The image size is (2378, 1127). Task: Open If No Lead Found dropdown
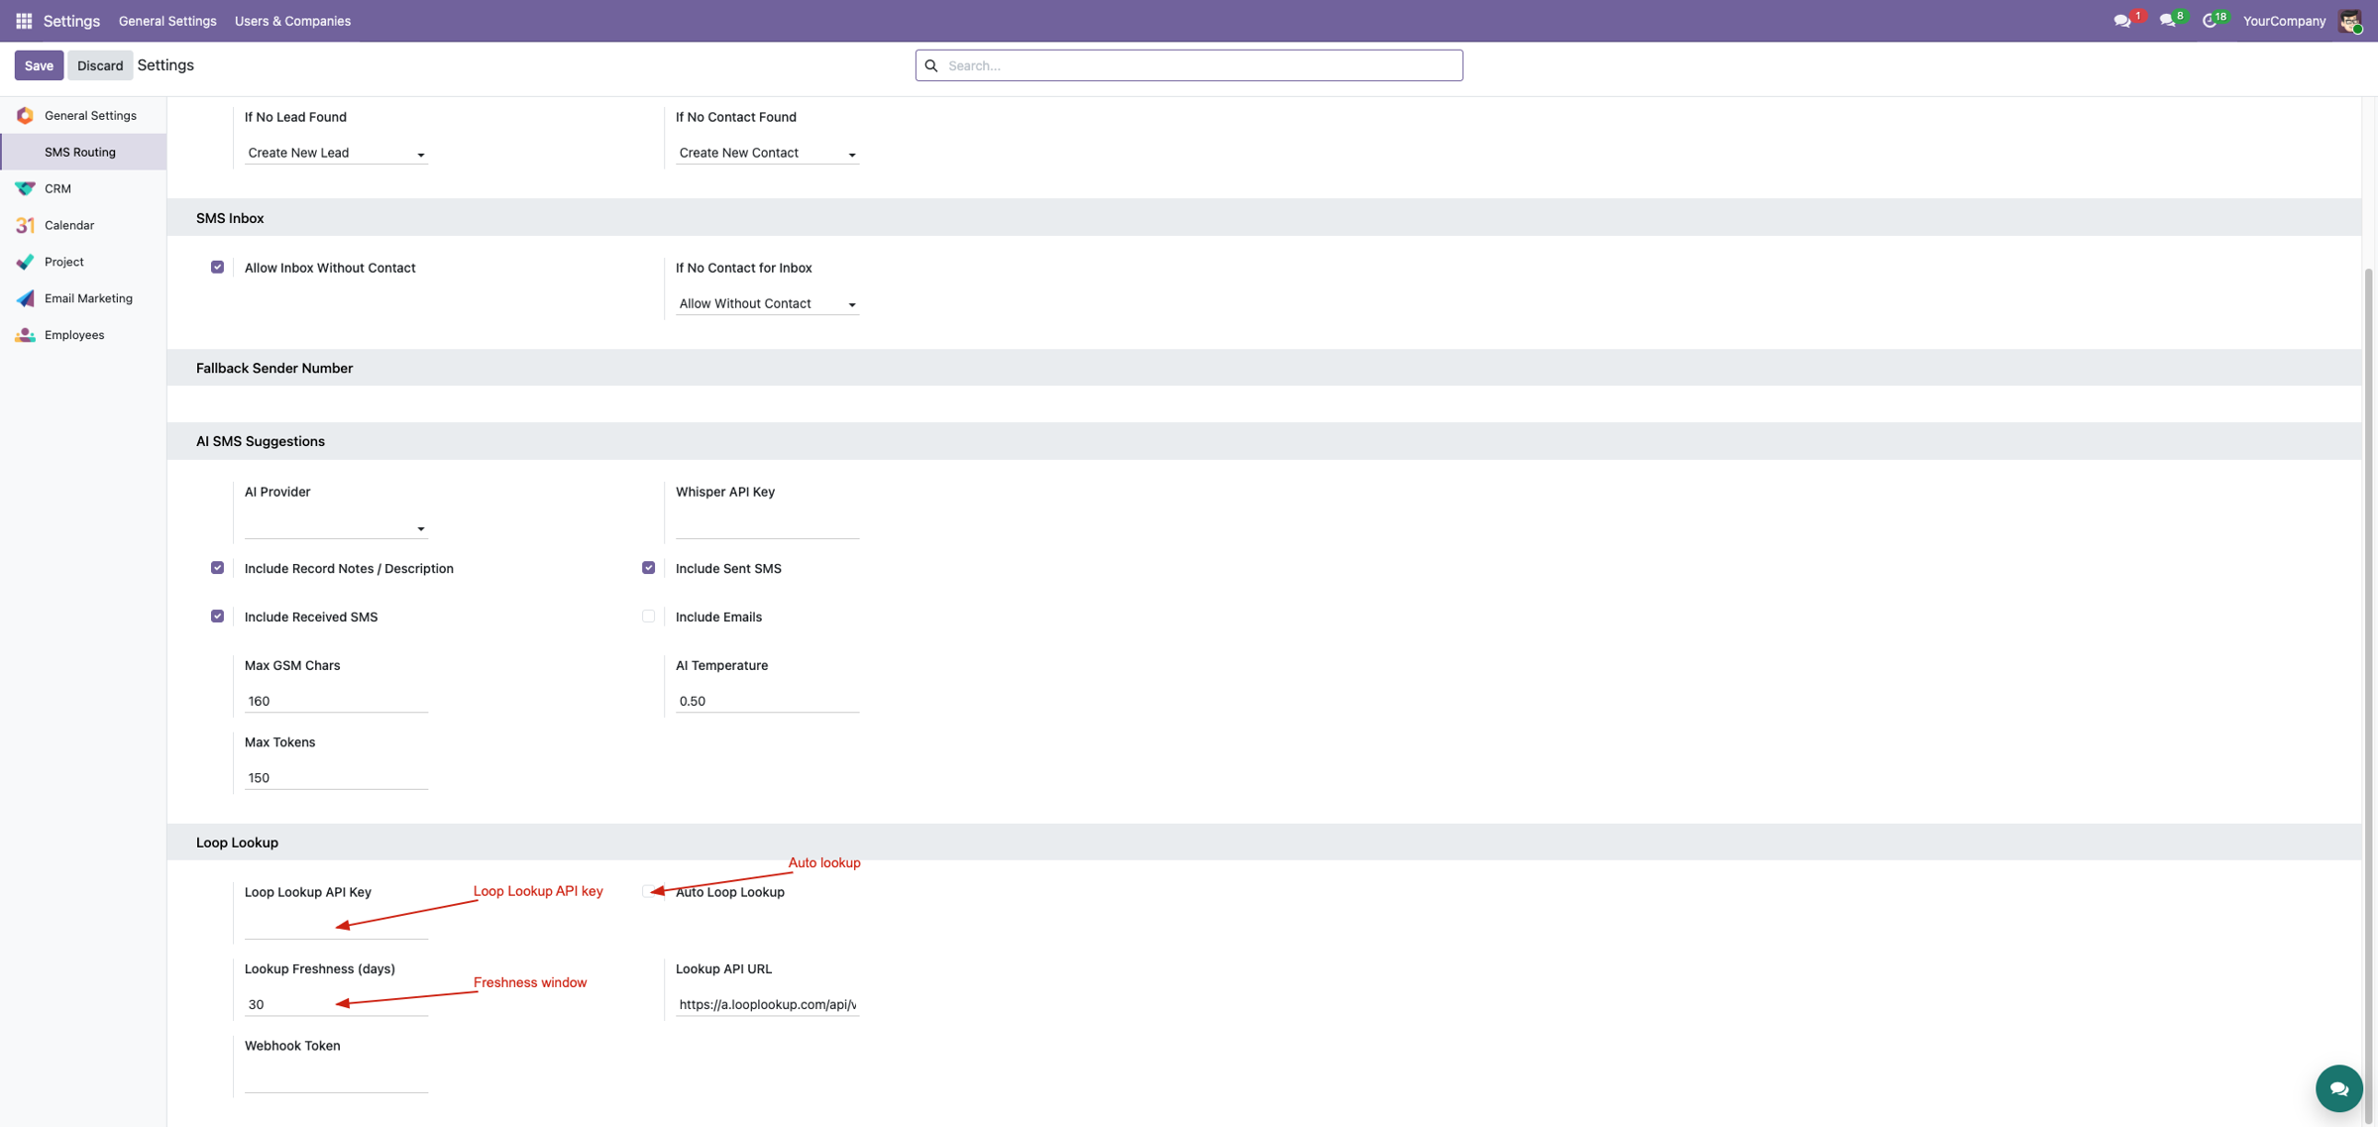click(336, 153)
